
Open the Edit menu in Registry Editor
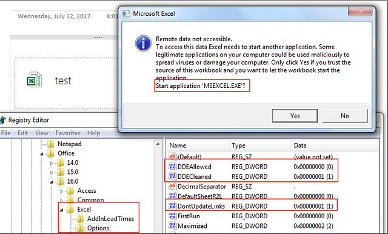coord(23,133)
